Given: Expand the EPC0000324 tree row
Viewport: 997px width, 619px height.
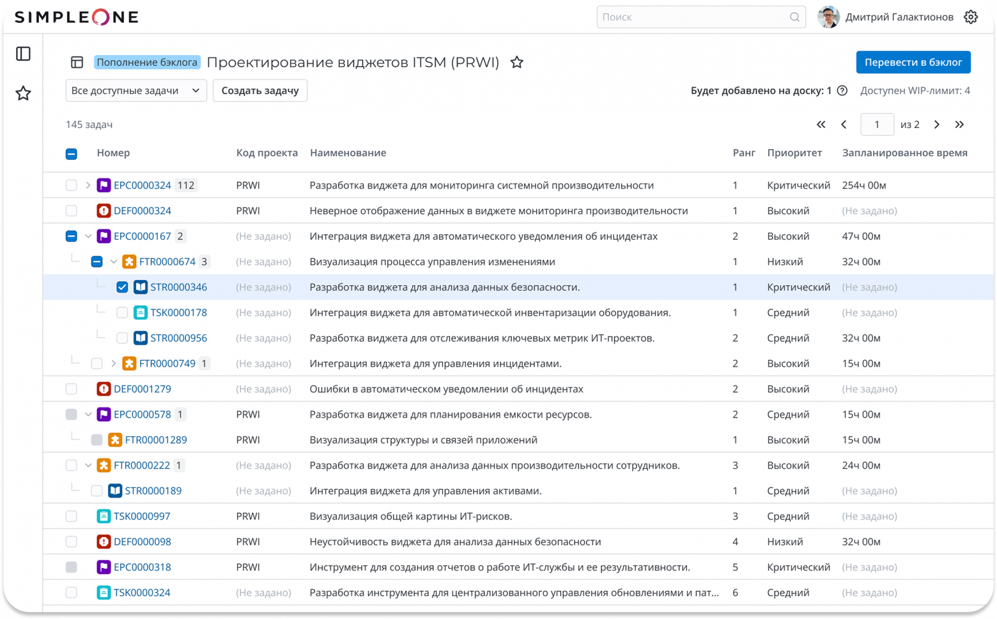Looking at the screenshot, I should coord(88,185).
